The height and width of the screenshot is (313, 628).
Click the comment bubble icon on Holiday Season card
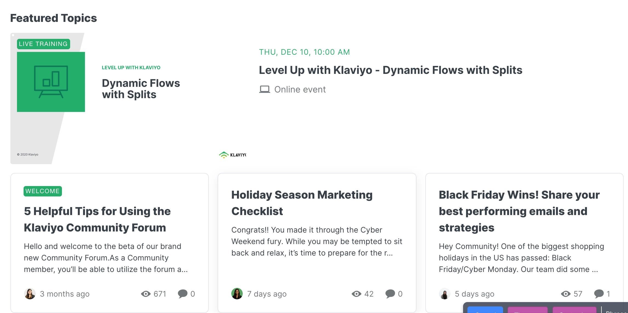390,294
